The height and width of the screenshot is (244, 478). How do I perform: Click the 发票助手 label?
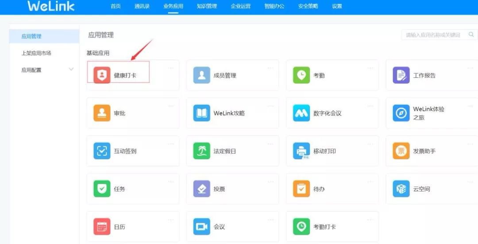click(424, 151)
